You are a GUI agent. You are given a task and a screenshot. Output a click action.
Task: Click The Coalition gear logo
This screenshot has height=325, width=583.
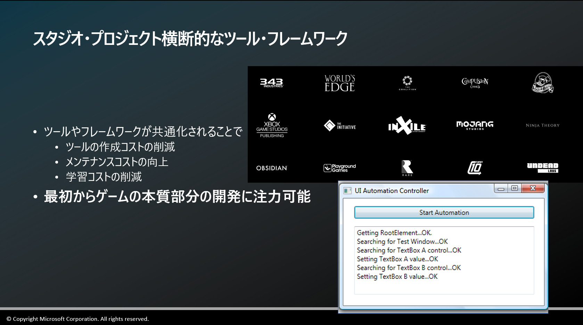pos(407,83)
